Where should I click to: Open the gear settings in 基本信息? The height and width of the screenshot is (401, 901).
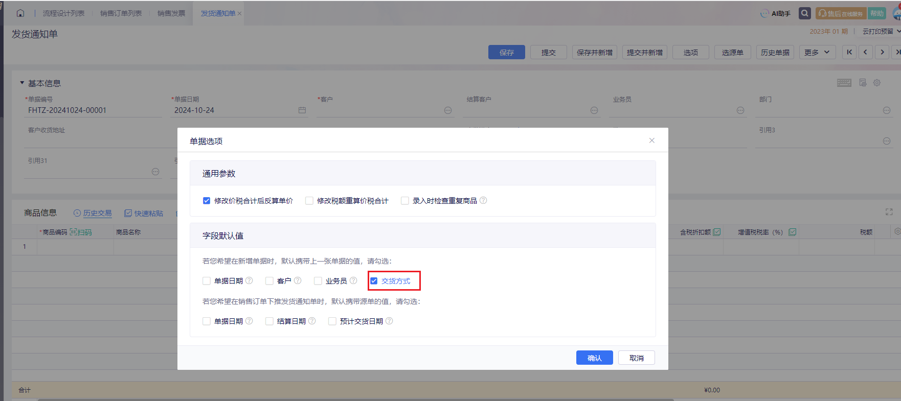(x=877, y=83)
